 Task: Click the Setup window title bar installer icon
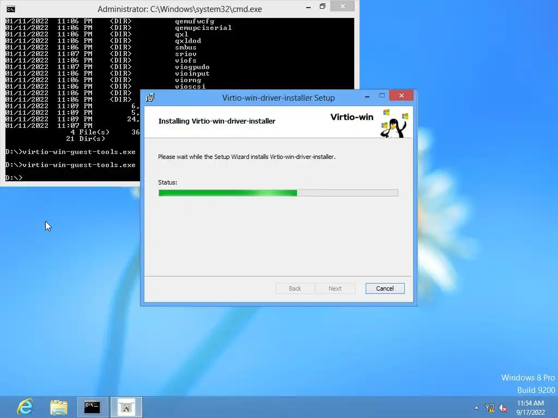pyautogui.click(x=150, y=97)
